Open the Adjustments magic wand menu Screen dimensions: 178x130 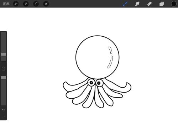pyautogui.click(x=26, y=4)
